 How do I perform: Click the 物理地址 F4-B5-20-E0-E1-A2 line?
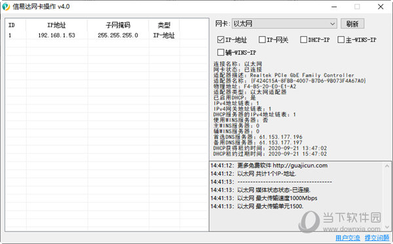click(x=255, y=86)
